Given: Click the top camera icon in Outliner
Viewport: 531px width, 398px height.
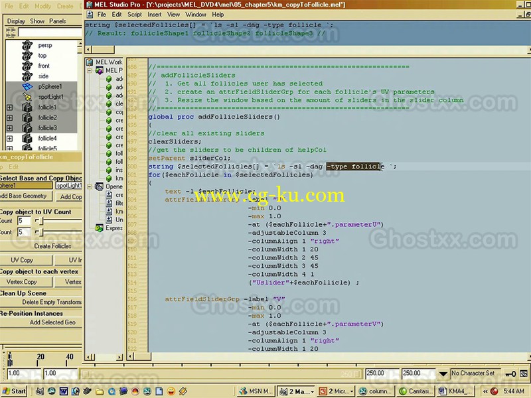Looking at the screenshot, I should tap(27, 56).
